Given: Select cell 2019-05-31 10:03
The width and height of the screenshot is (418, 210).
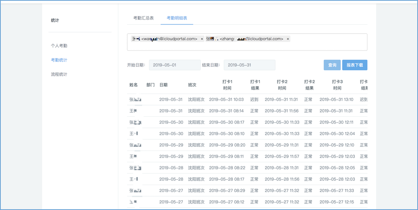Looking at the screenshot, I should point(226,100).
